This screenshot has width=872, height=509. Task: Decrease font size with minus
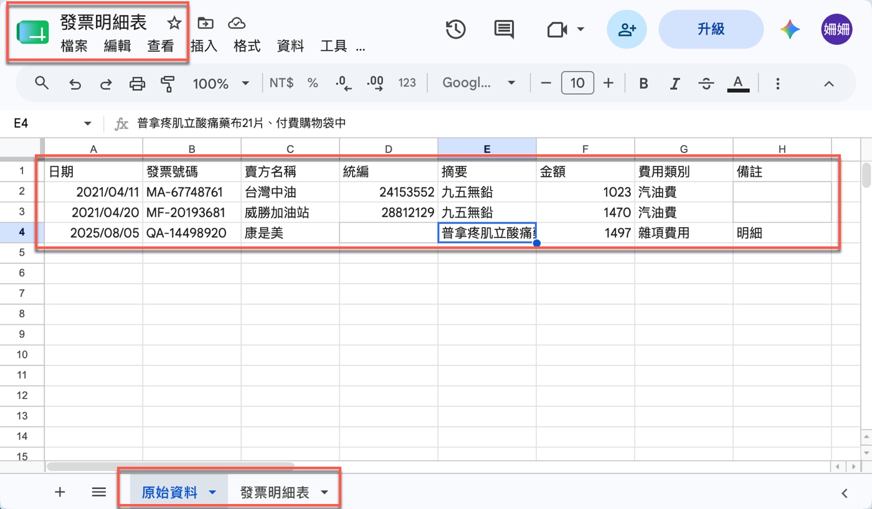click(x=546, y=83)
